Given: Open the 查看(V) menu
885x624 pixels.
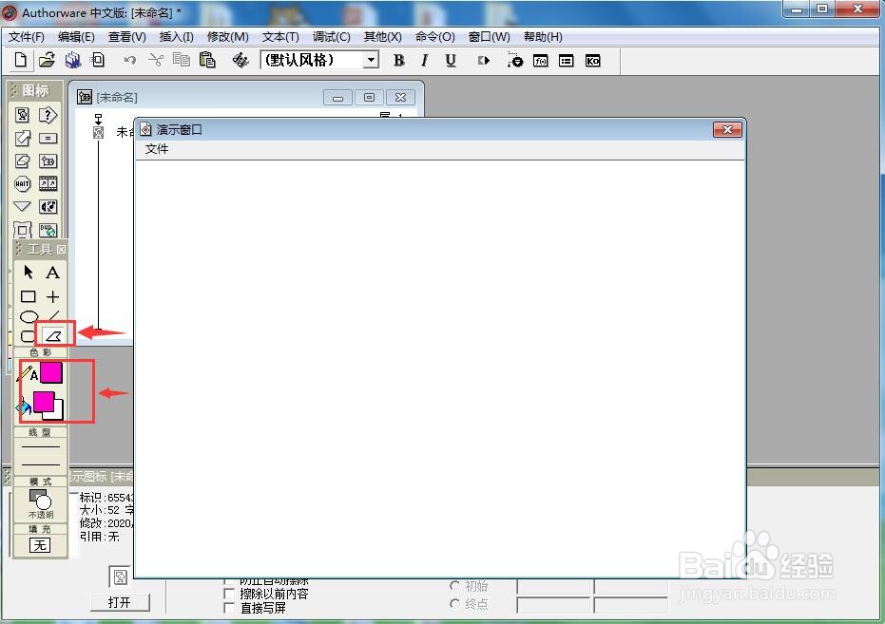Looking at the screenshot, I should tap(127, 37).
